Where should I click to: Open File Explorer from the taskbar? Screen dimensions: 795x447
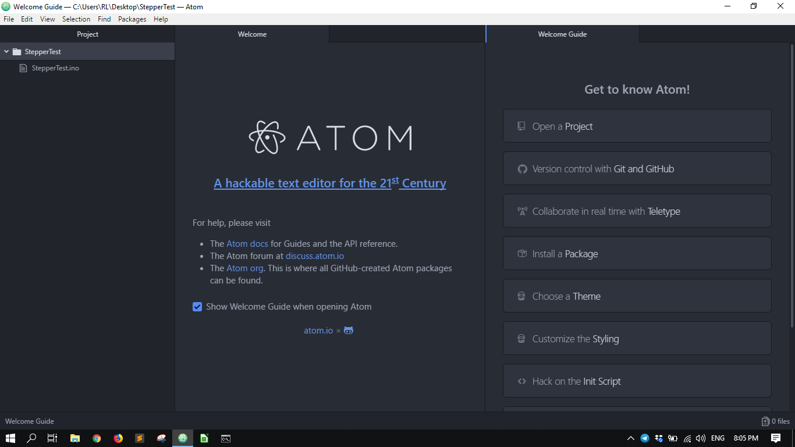[x=74, y=438]
